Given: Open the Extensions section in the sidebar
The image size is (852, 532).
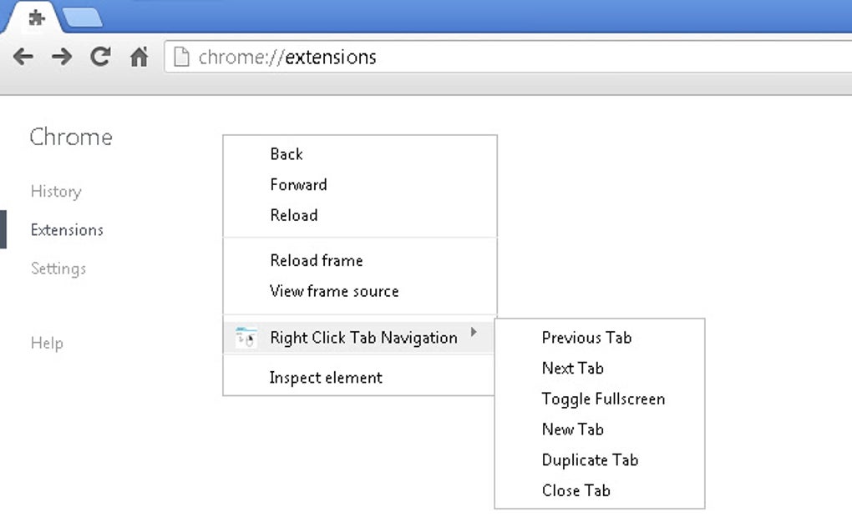Looking at the screenshot, I should (67, 229).
